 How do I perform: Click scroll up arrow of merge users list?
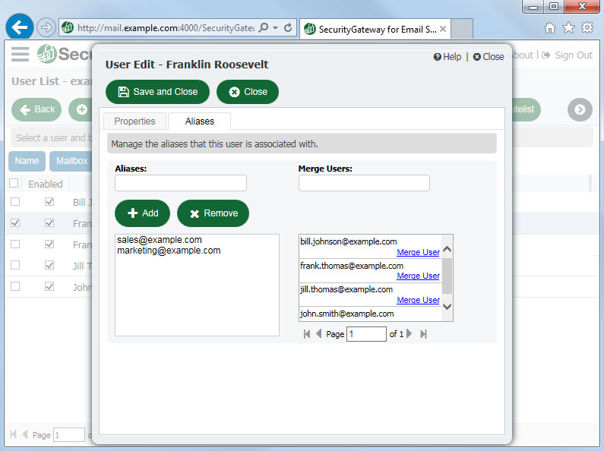[x=447, y=249]
